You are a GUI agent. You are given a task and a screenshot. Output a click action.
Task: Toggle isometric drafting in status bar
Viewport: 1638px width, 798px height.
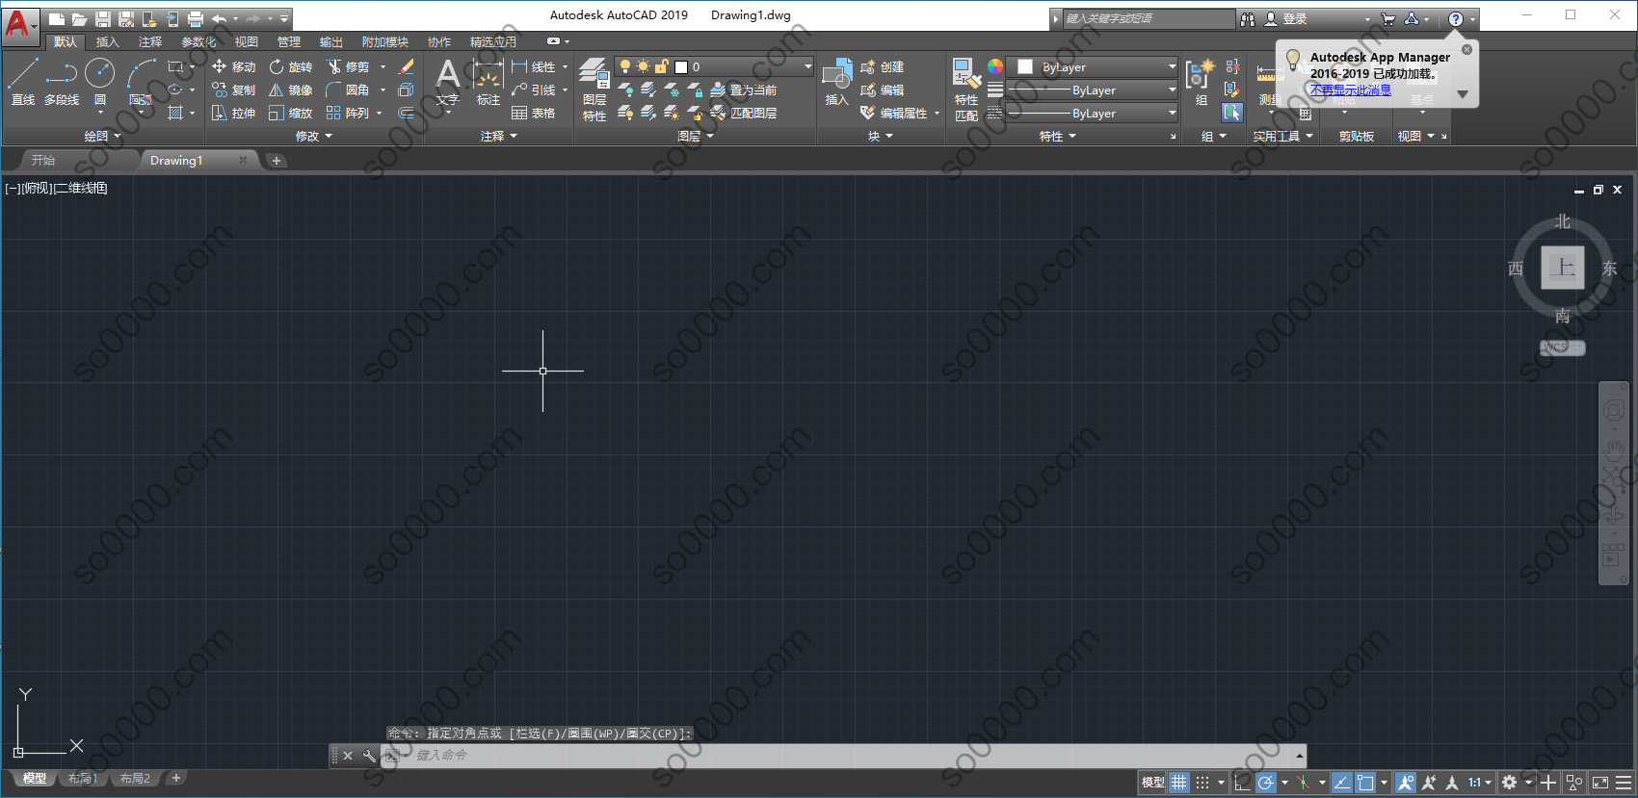pos(1304,783)
